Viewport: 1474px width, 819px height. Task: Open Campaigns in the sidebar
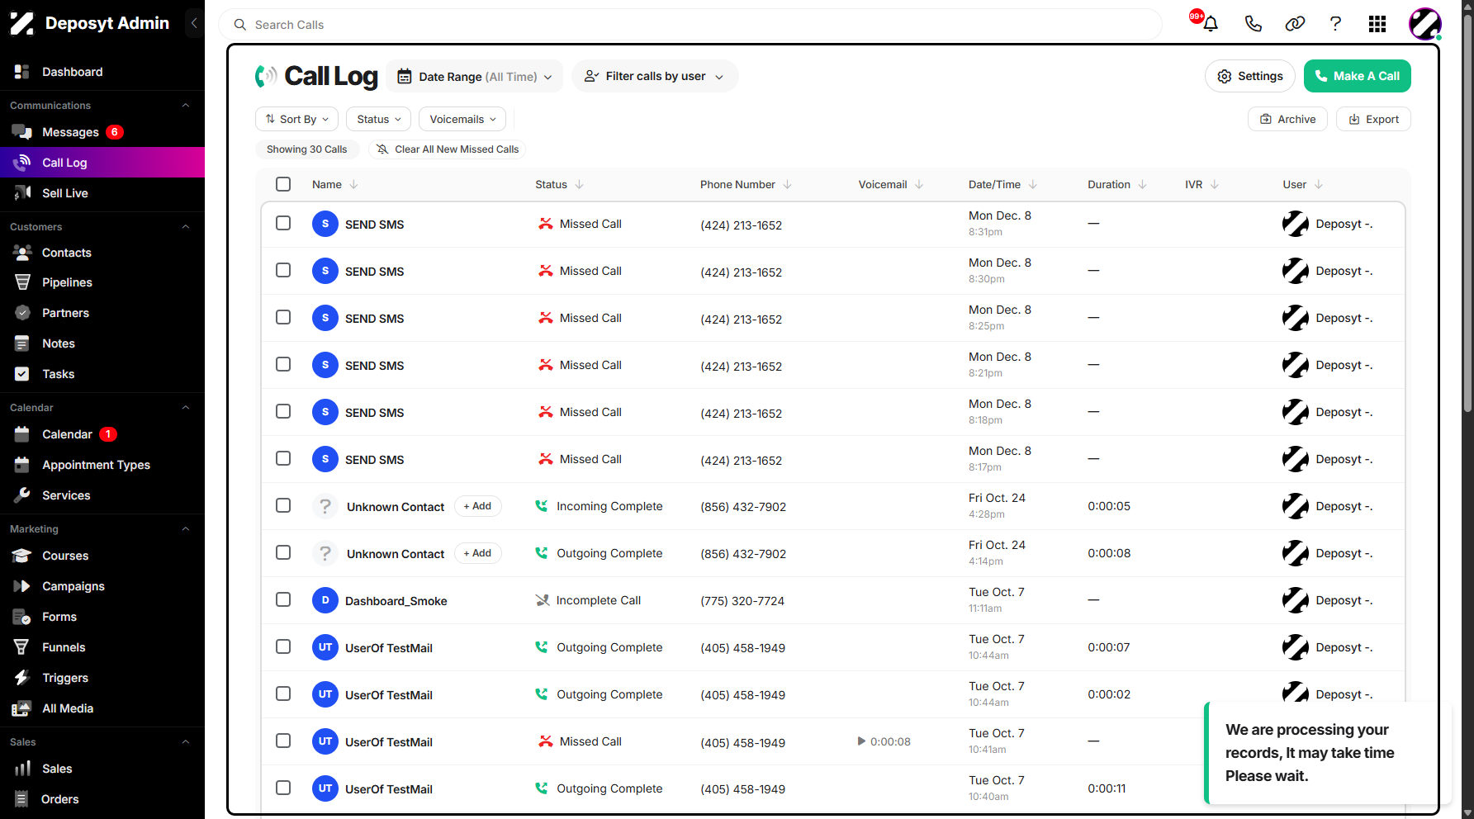click(73, 586)
